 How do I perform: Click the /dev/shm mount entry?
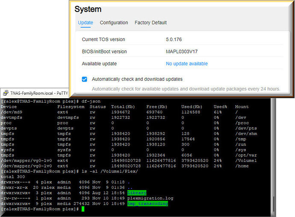tap(246, 134)
